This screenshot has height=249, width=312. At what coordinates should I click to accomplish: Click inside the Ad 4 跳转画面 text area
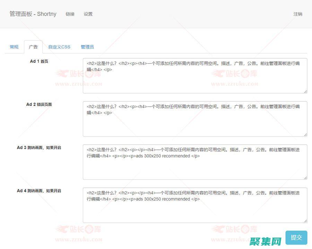tap(194, 205)
